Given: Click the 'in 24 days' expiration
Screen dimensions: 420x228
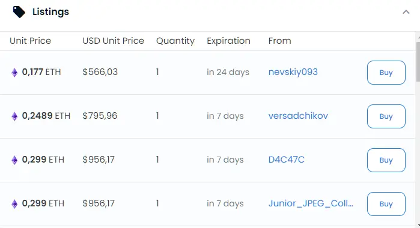Looking at the screenshot, I should 228,72.
